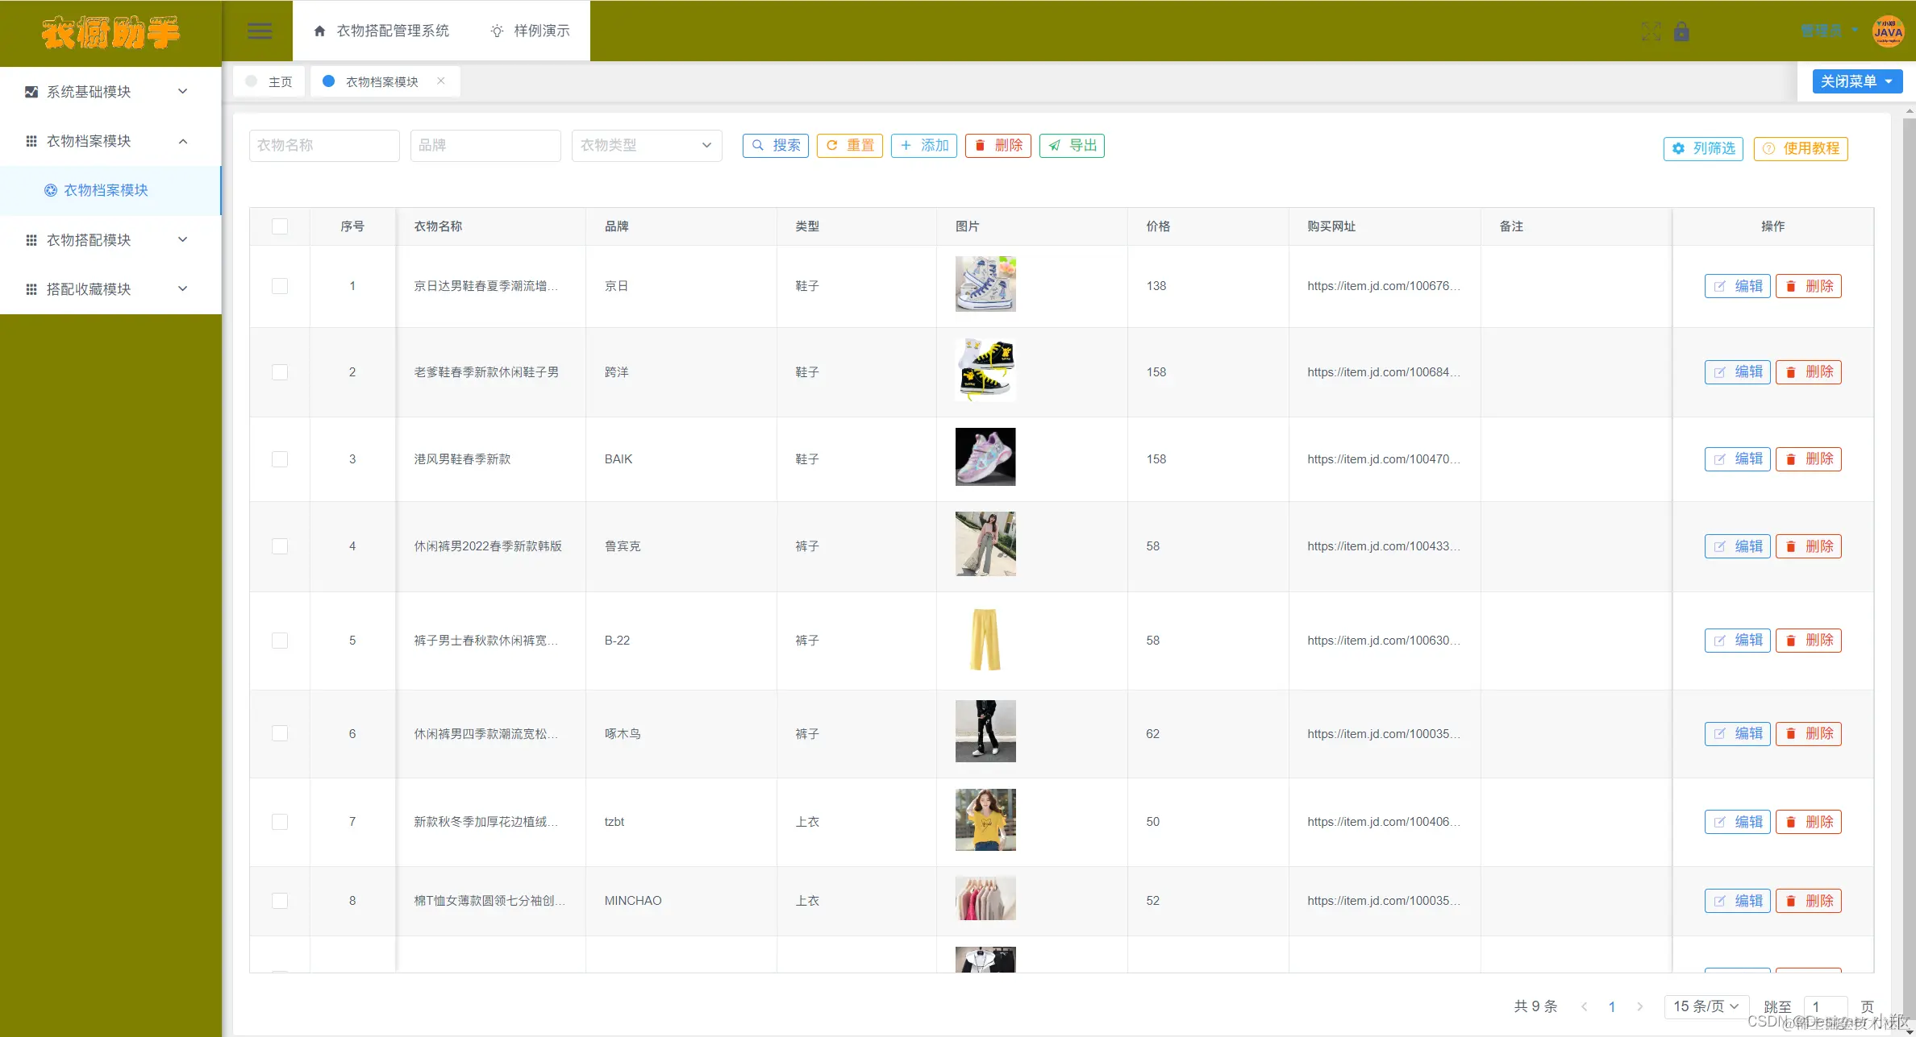Image resolution: width=1916 pixels, height=1037 pixels.
Task: Open the 15 条/页 page size dropdown
Action: 1706,1006
